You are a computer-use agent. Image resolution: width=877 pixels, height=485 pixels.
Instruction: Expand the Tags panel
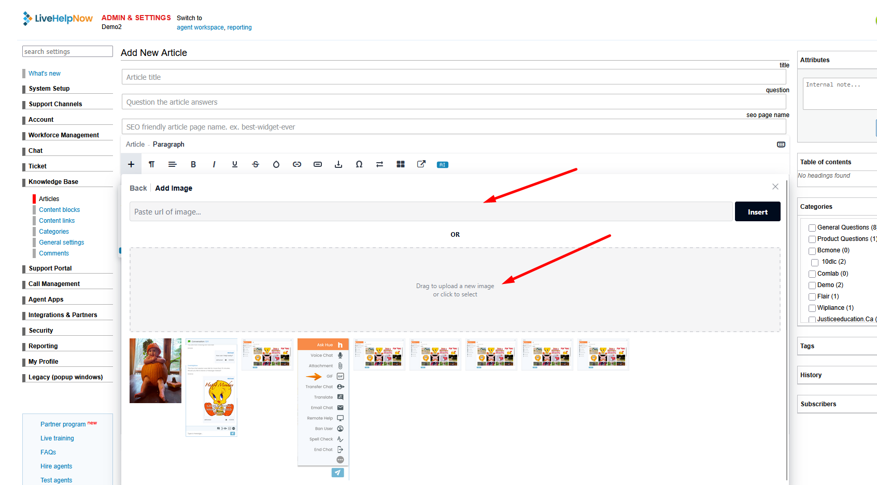pos(807,346)
